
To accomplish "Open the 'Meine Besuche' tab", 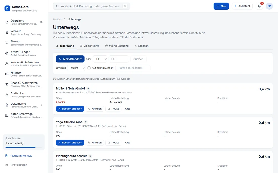I will [117, 46].
